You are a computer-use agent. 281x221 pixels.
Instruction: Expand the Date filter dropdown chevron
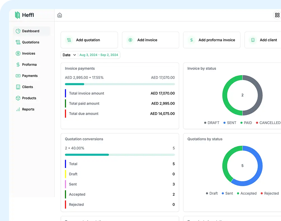[74, 55]
